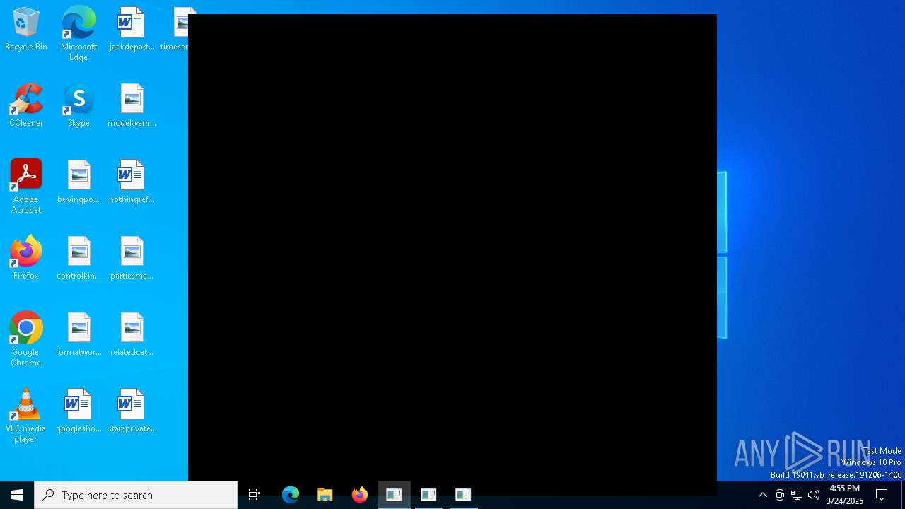Switch to the second running app on taskbar

coord(428,495)
